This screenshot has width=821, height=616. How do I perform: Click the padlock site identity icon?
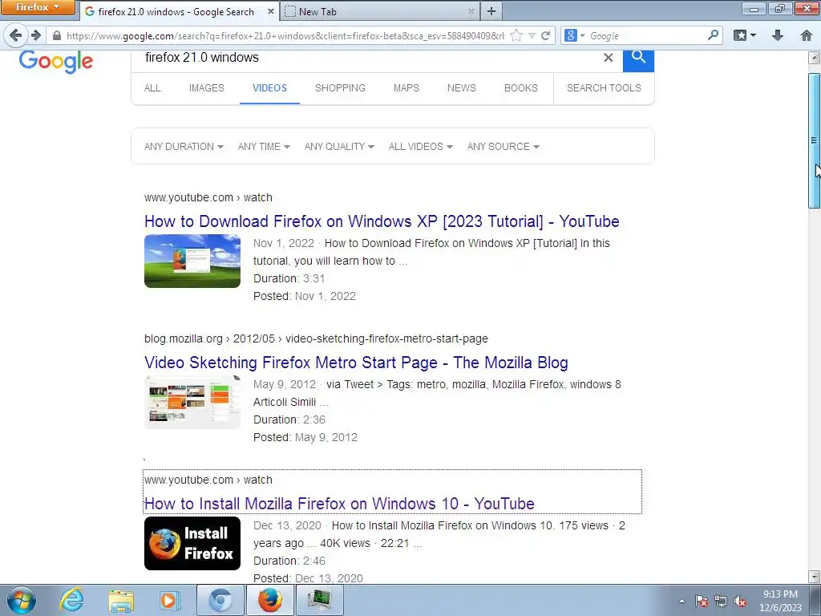pos(57,35)
